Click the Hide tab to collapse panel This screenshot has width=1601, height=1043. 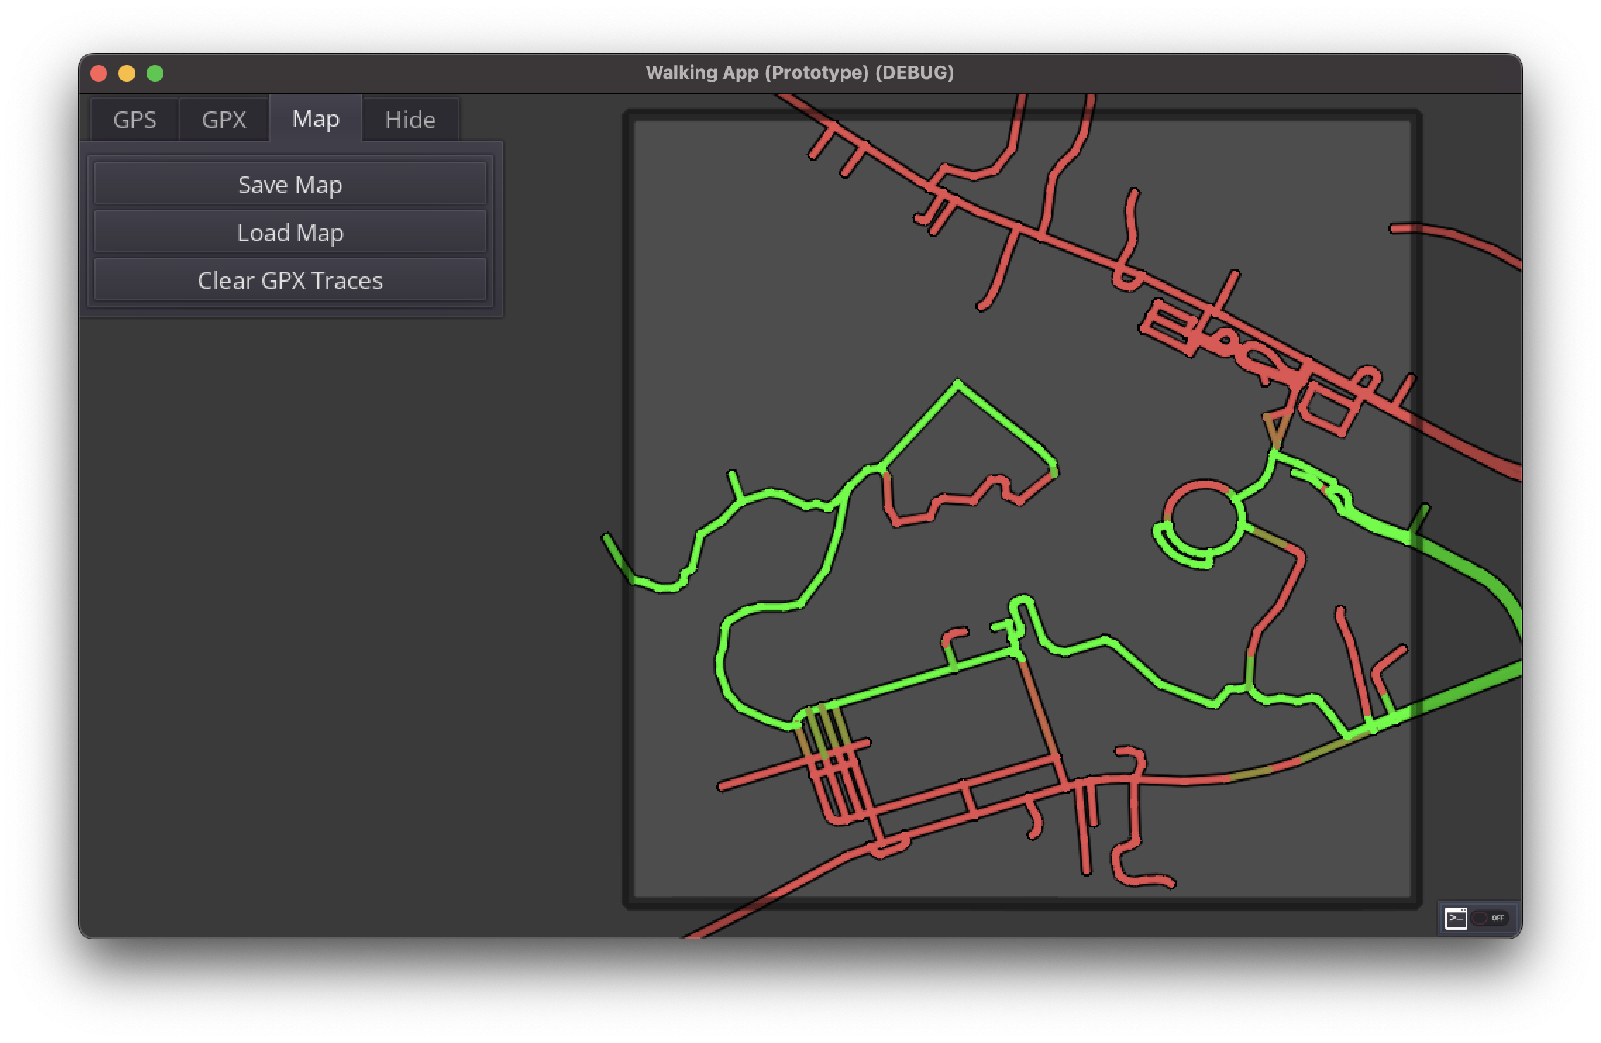tap(410, 120)
